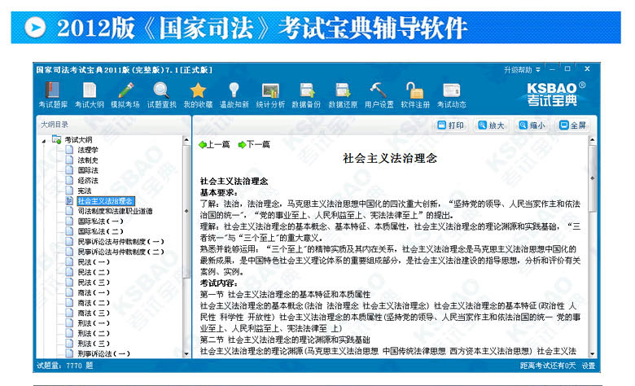
Task: Click the content pane scrollbar thumb
Action: [x=592, y=178]
